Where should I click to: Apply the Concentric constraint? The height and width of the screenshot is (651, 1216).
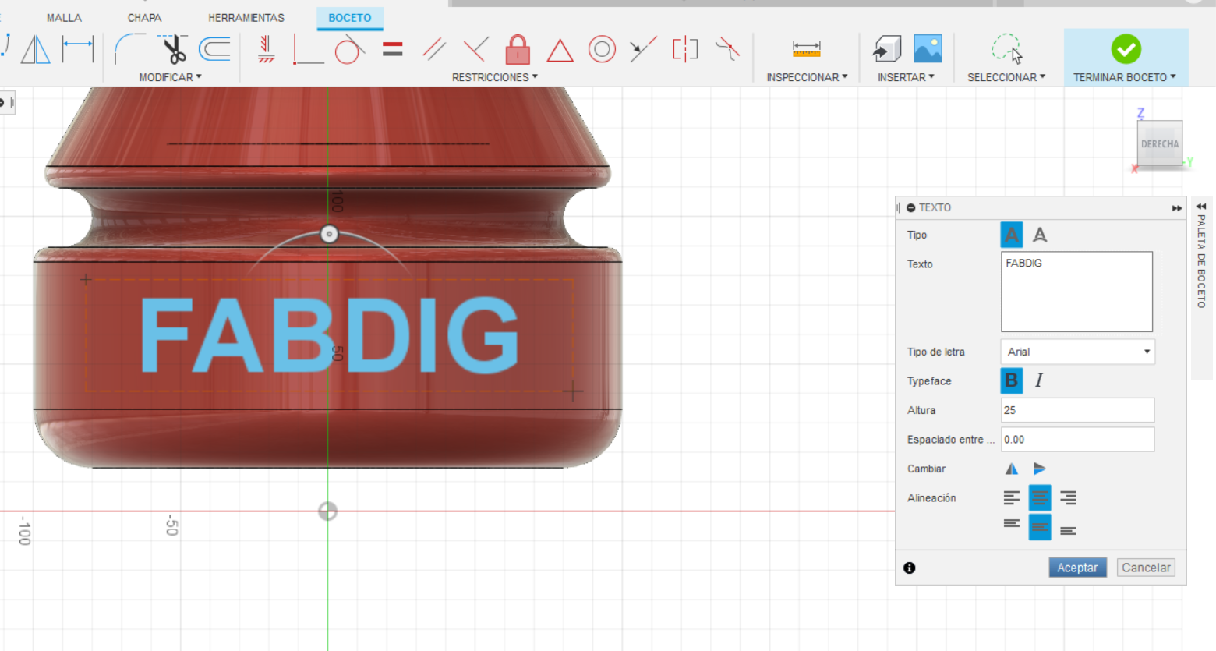(x=602, y=49)
